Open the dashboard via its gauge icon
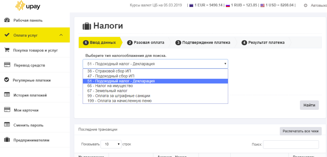Viewport: 327px width, 157px height. [7, 20]
